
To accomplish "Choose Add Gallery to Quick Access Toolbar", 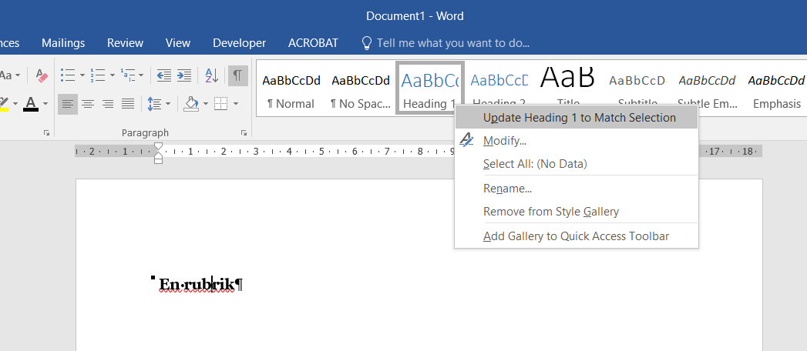I will click(x=577, y=236).
